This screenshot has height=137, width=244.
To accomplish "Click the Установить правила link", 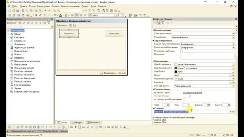I will click(192, 92).
